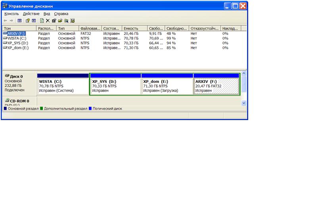This screenshot has height=208, width=333.
Task: Click the drive icon beside XP_dom (E:)
Action: [x=5, y=48]
